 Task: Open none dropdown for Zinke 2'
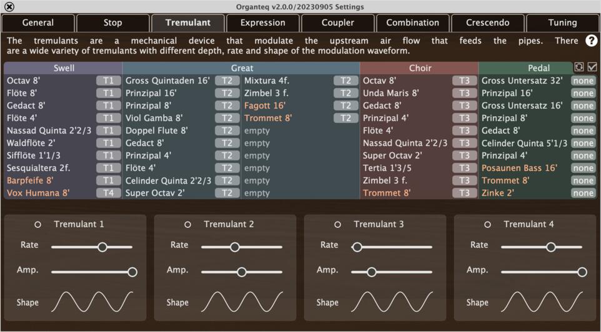point(584,193)
